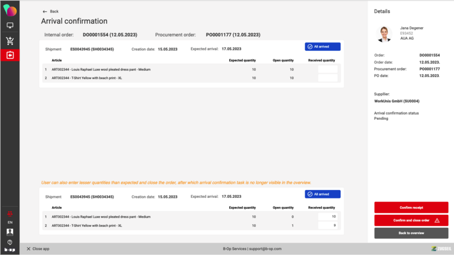Viewport: 454px width, 255px height.
Task: Click the Zugseil logo in footer
Action: [441, 249]
